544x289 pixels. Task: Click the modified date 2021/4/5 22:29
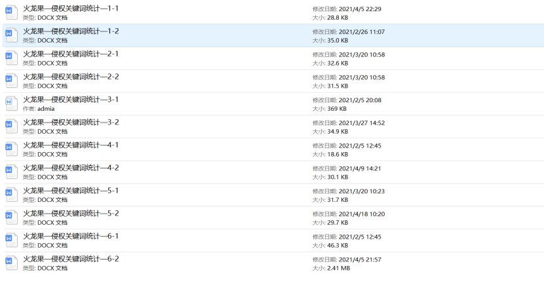pyautogui.click(x=360, y=9)
